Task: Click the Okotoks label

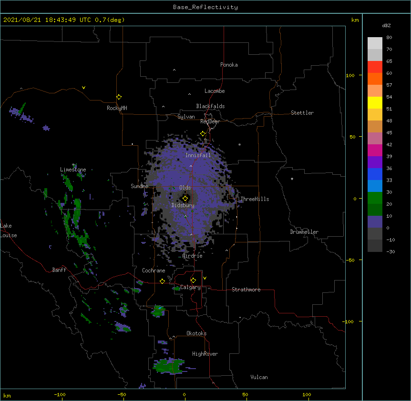Action: click(196, 333)
